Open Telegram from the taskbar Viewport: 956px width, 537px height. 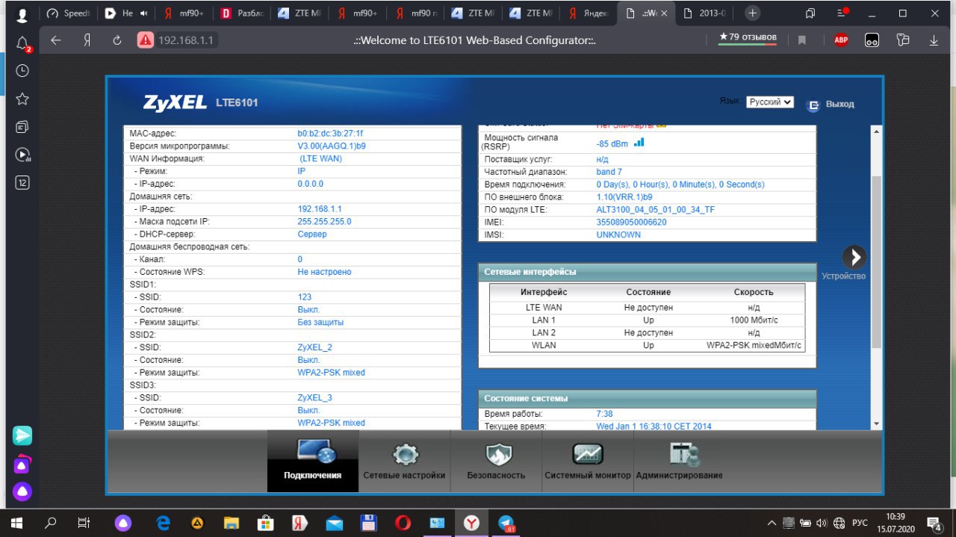[x=506, y=523]
